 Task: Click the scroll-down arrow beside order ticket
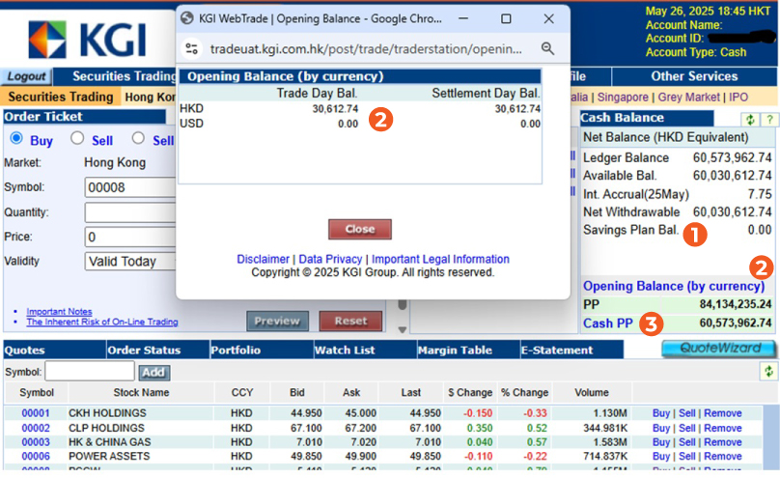point(403,330)
